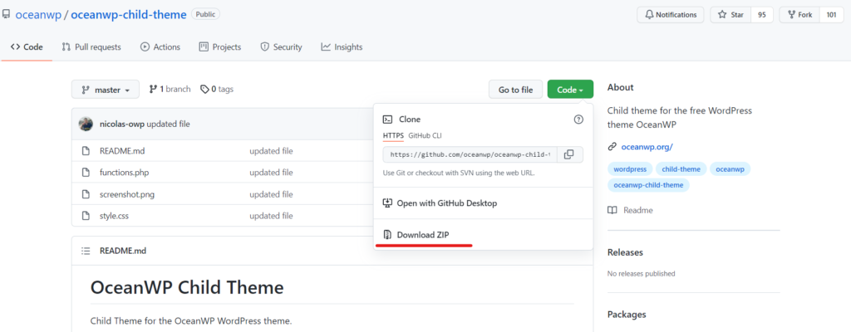The image size is (851, 332).
Task: Fork the repository
Action: (799, 15)
